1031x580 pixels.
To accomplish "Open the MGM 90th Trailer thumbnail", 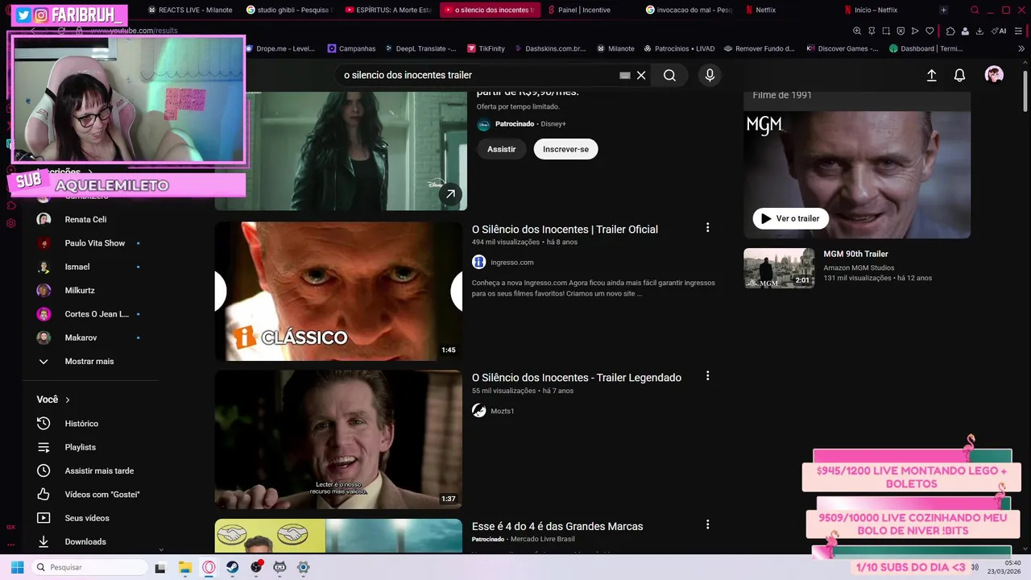I will point(779,267).
